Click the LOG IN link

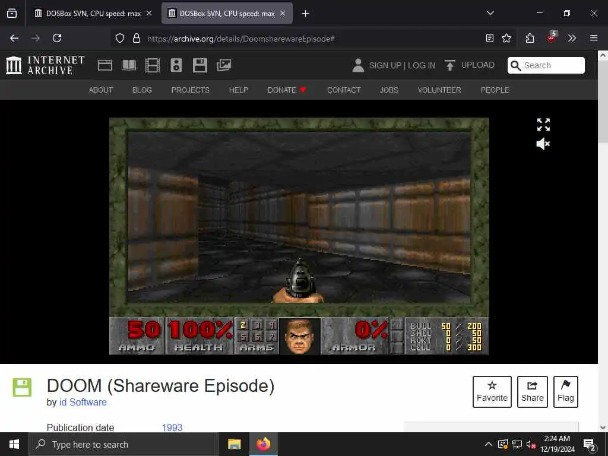[422, 65]
